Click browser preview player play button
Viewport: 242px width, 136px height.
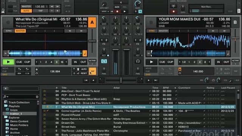(x=6, y=88)
